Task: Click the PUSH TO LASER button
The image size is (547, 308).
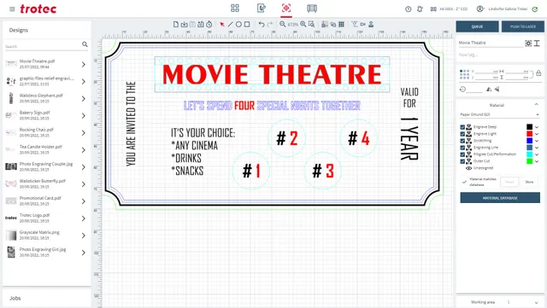Action: [522, 26]
